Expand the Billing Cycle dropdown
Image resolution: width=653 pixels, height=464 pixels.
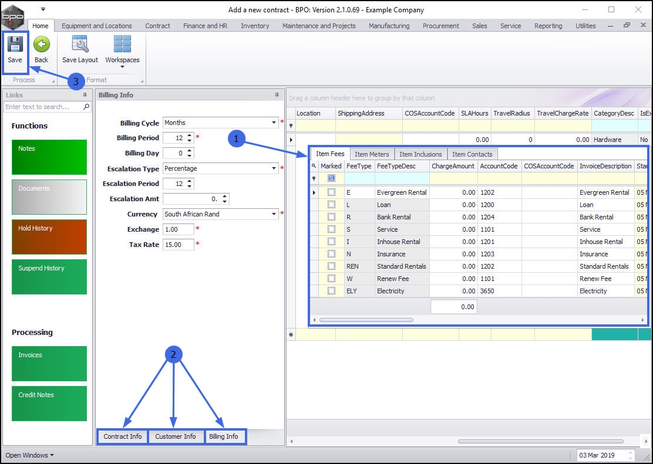tap(274, 123)
